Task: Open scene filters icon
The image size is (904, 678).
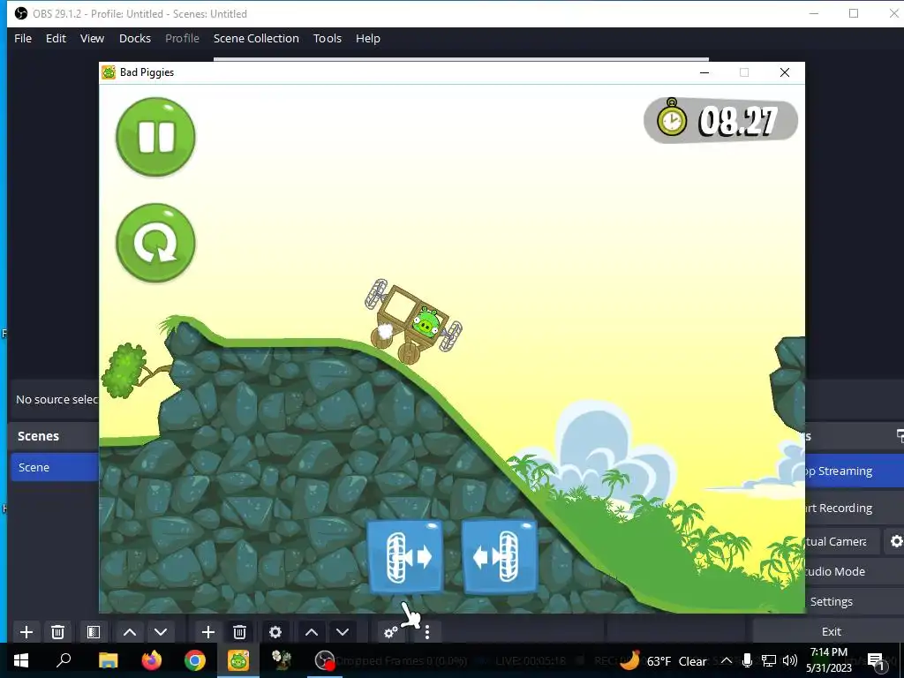Action: (x=94, y=632)
